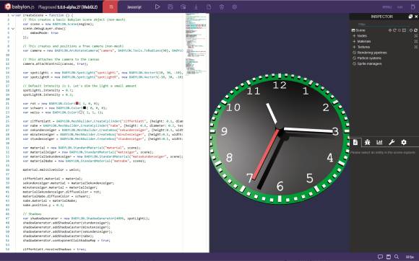
Task: Pop out the Inspector panel into a window
Action: pos(410,17)
